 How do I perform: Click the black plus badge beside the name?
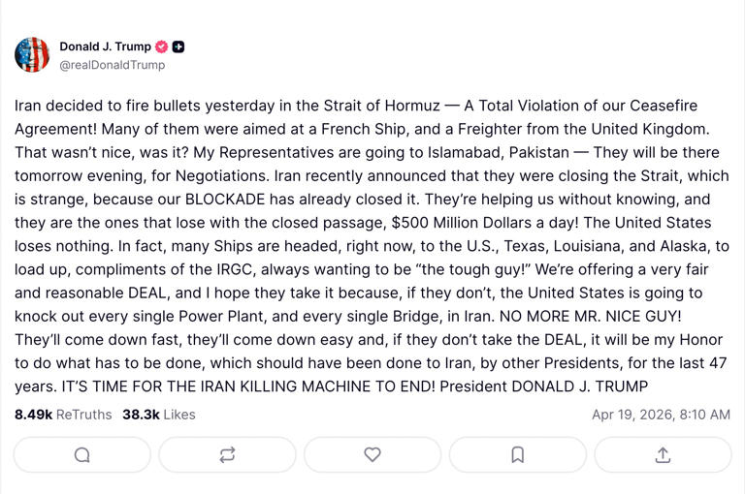tap(178, 46)
